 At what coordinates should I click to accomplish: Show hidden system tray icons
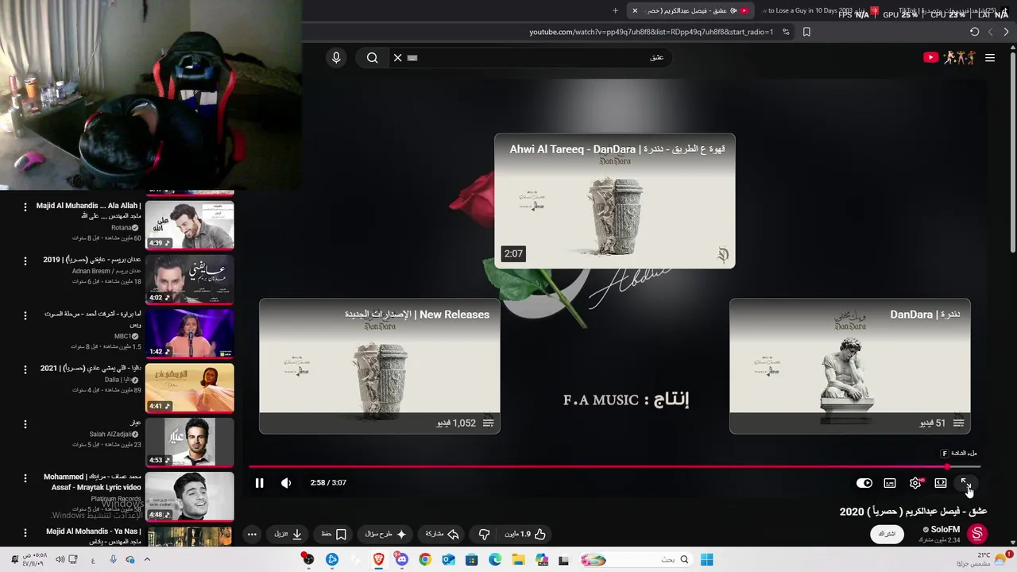(x=147, y=559)
